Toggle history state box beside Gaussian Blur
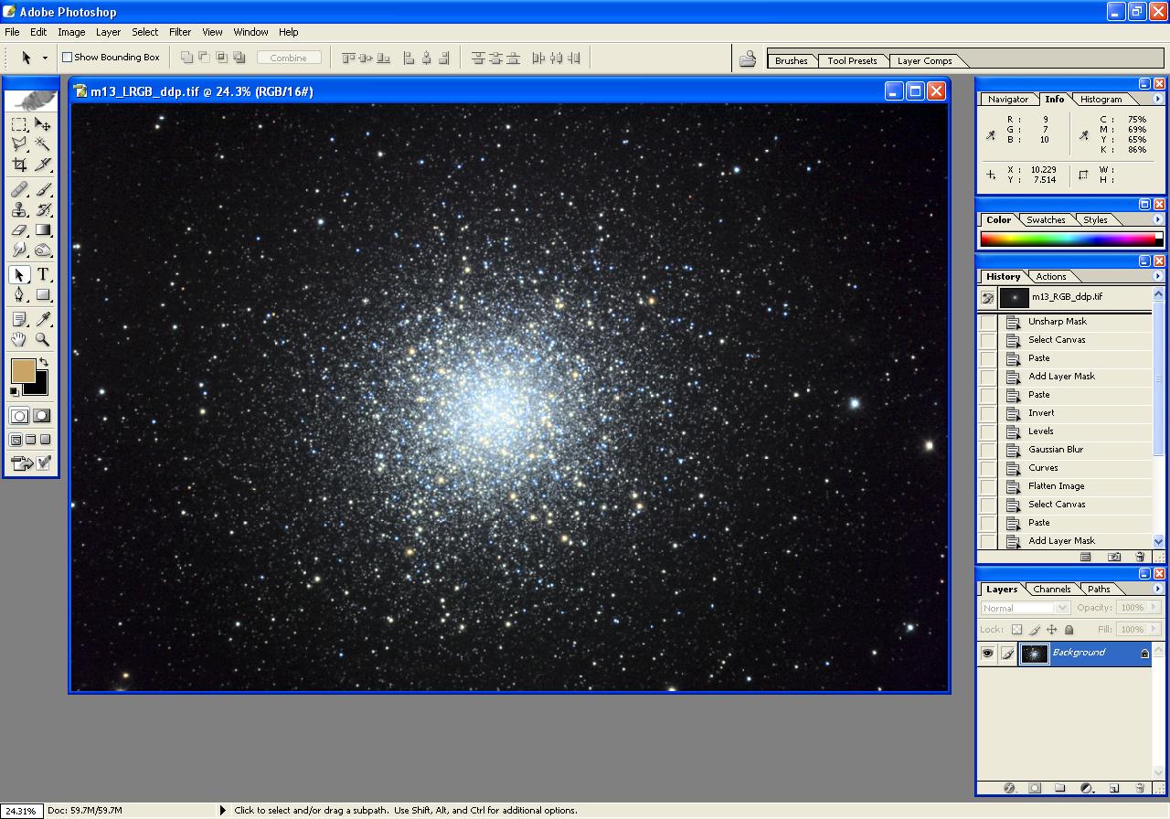 pos(987,450)
